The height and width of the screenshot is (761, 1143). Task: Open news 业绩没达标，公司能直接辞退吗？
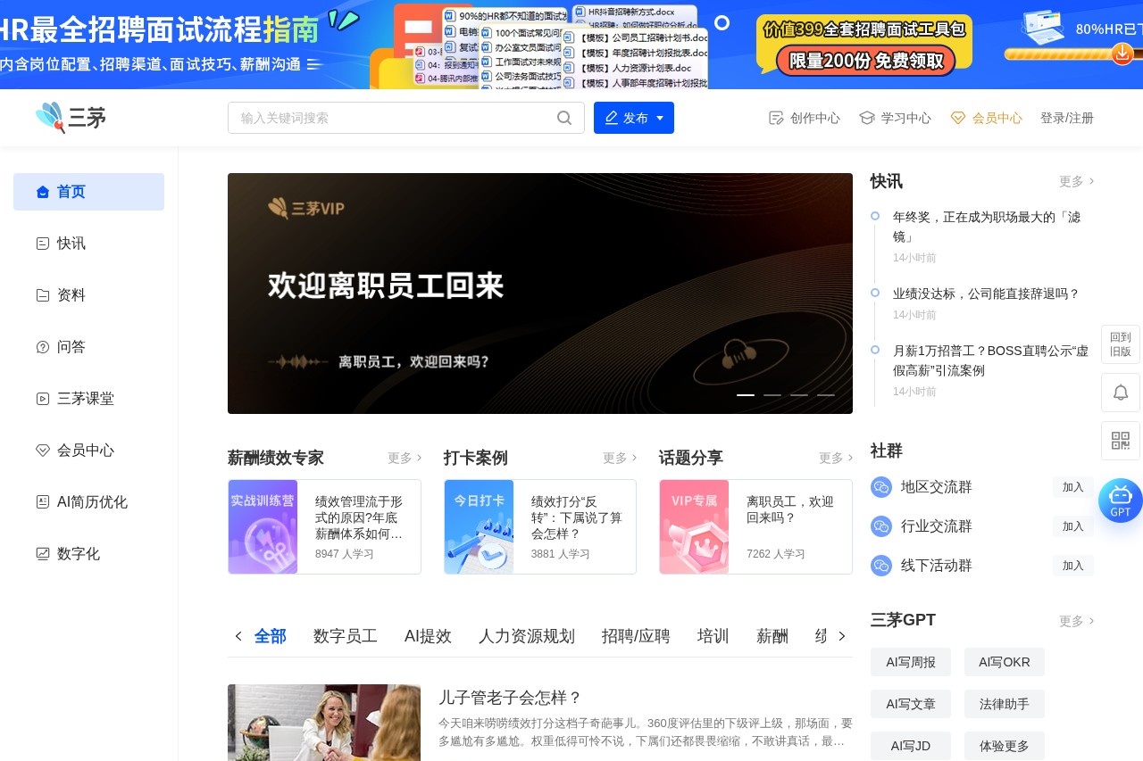[986, 294]
